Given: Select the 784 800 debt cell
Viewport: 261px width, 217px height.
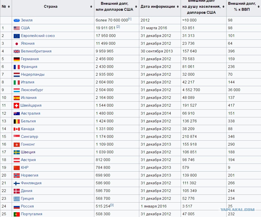Looking at the screenshot, I should [x=117, y=168].
